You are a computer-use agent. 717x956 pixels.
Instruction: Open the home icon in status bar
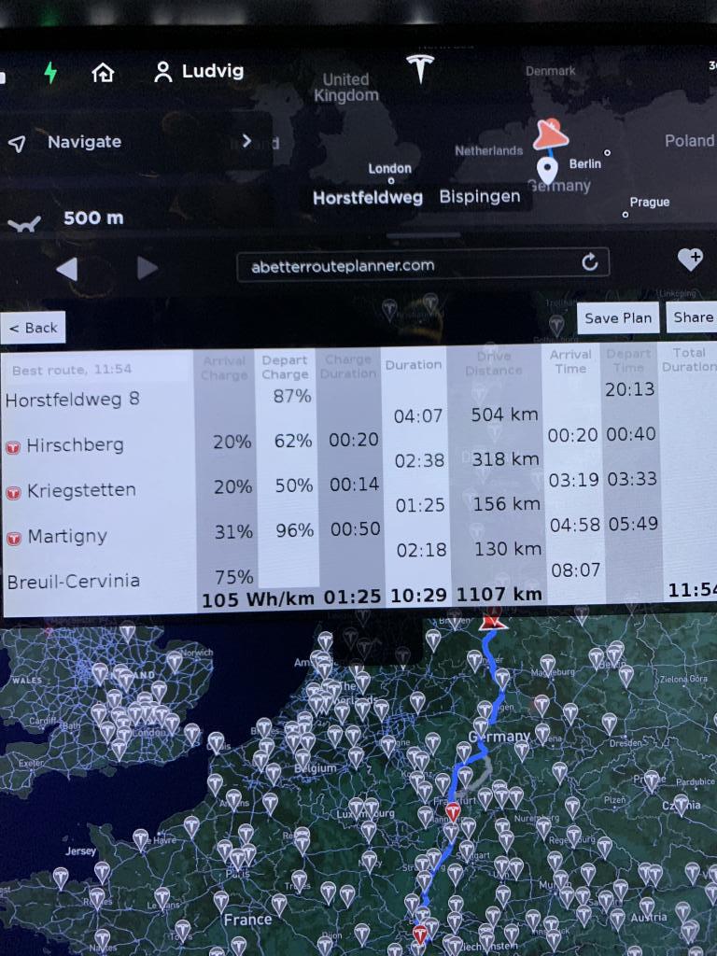(x=103, y=73)
